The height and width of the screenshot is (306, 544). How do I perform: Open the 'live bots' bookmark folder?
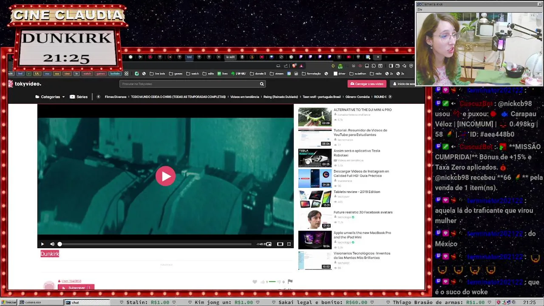point(157,74)
